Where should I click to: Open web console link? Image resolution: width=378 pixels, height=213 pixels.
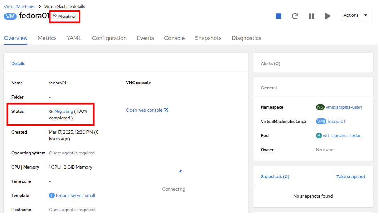pos(145,110)
